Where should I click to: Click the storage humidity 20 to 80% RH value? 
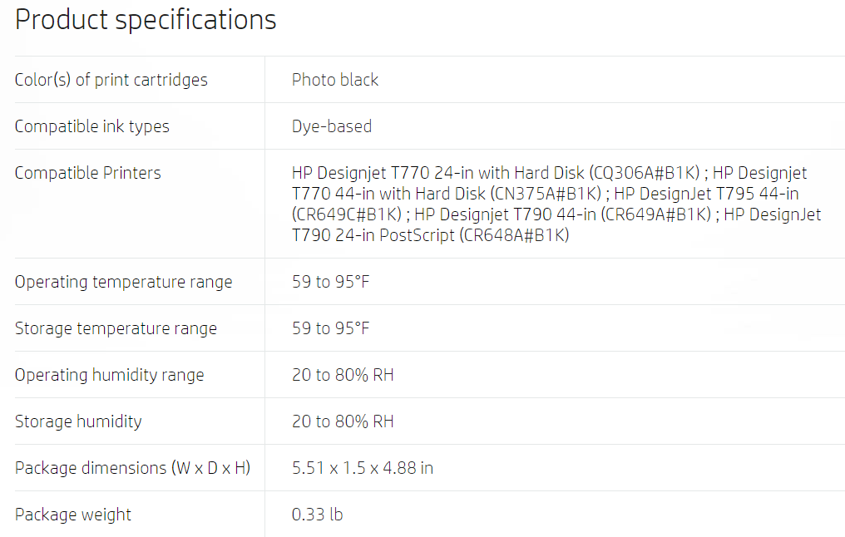343,421
